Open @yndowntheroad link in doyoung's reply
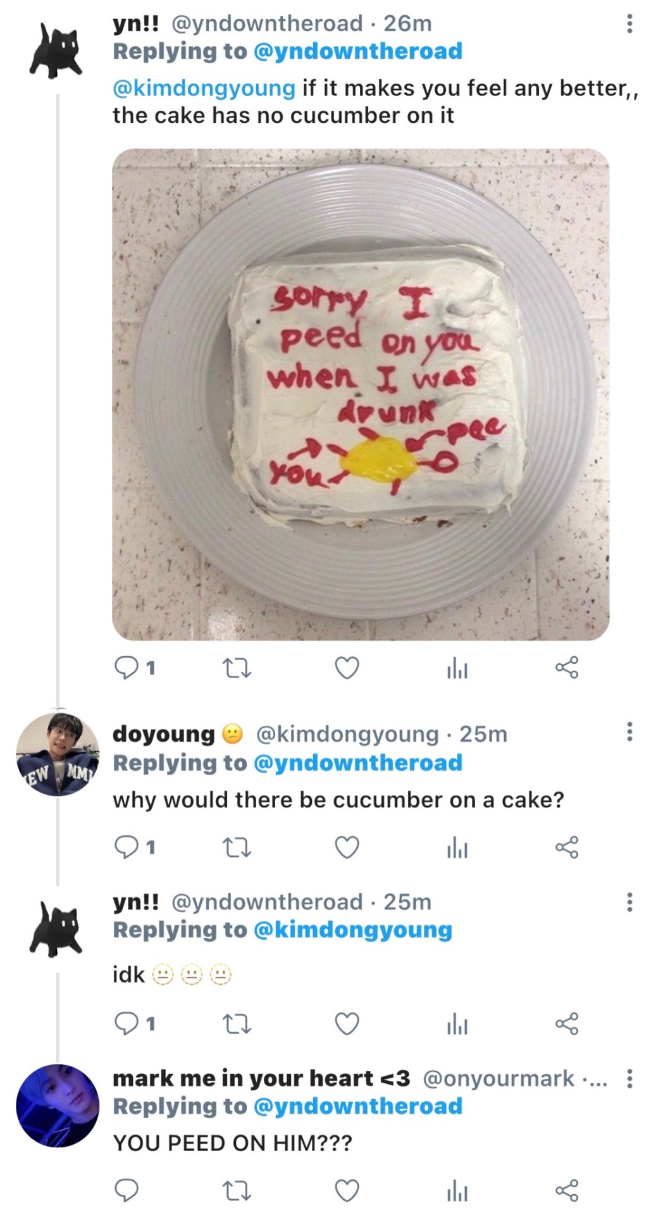The image size is (663, 1215). [x=357, y=763]
